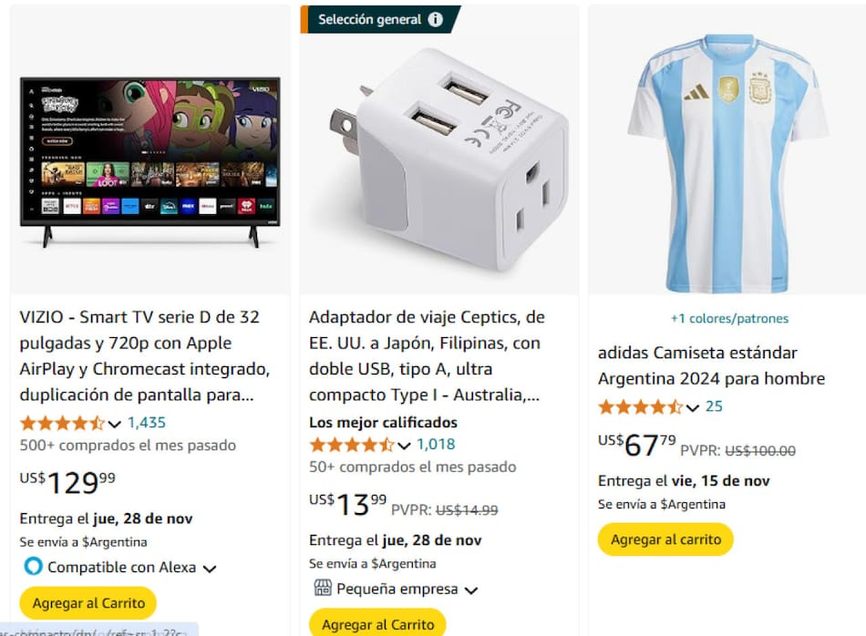Add the Ceptics travel adapter to cart
866x636 pixels.
pyautogui.click(x=377, y=624)
